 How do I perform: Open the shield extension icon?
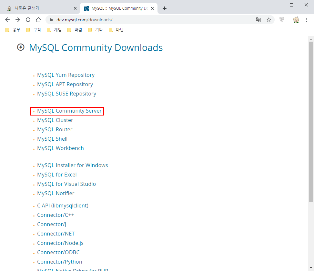(x=282, y=20)
